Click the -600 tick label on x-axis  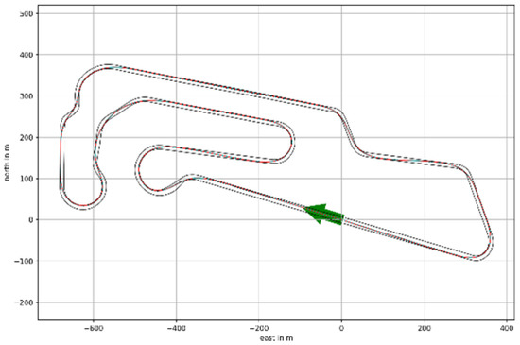coord(93,328)
